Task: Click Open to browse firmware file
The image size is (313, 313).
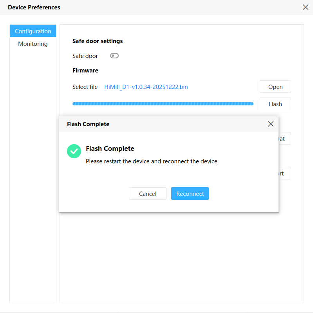Action: point(275,87)
